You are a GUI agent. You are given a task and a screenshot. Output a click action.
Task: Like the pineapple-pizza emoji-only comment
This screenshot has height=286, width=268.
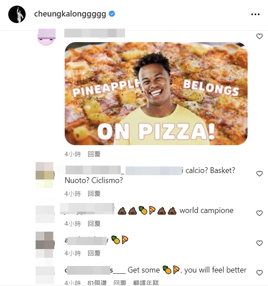[259, 243]
